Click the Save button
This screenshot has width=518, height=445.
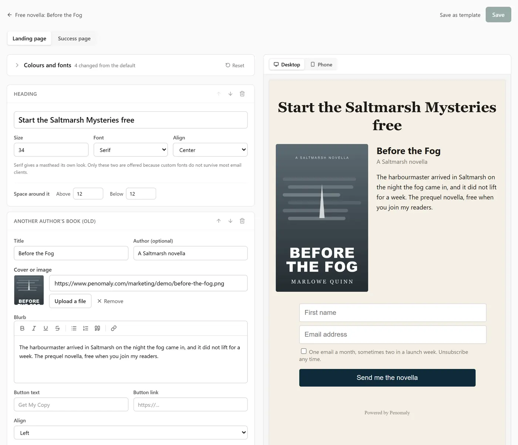(x=498, y=15)
